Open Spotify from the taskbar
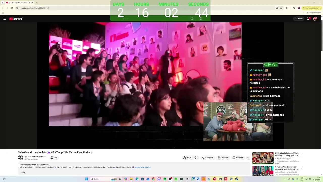Screen dimensions: 323x182 pos(165,179)
